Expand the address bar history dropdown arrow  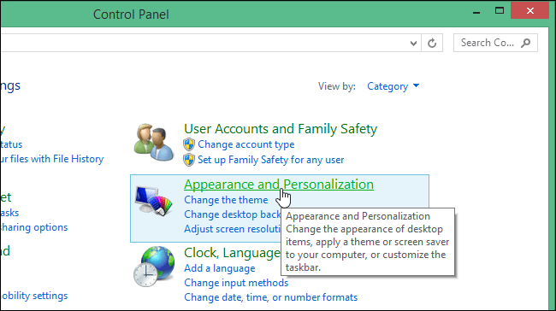[413, 44]
